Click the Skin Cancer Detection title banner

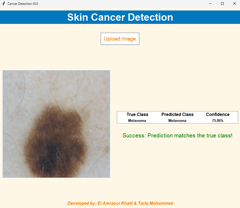pyautogui.click(x=120, y=17)
